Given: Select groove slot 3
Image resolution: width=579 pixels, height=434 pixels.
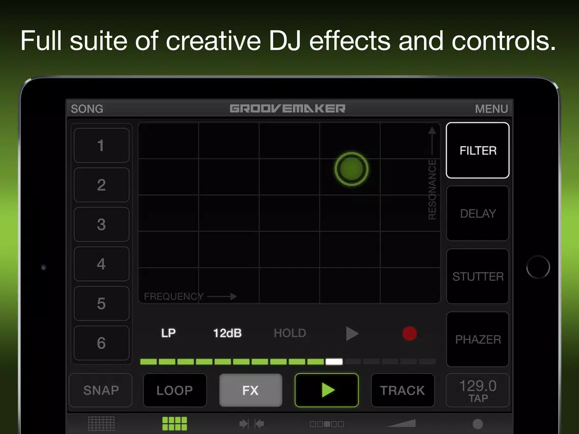Looking at the screenshot, I should 101,224.
